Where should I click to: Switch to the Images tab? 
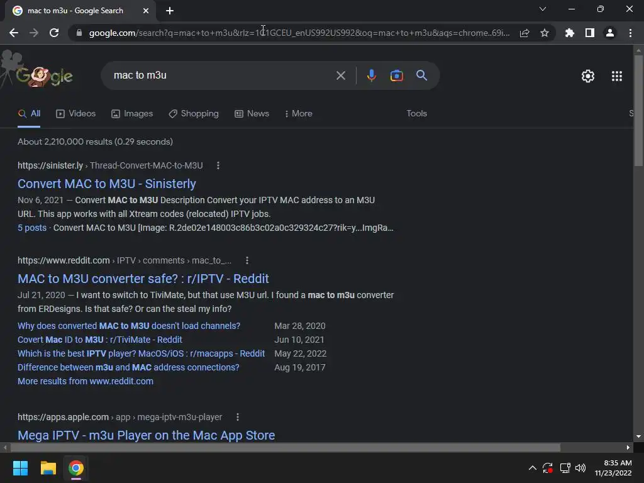point(132,113)
